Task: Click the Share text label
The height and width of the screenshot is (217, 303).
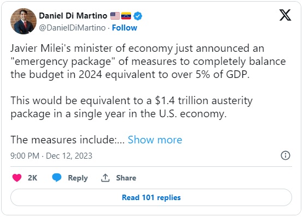Action: pyautogui.click(x=126, y=178)
